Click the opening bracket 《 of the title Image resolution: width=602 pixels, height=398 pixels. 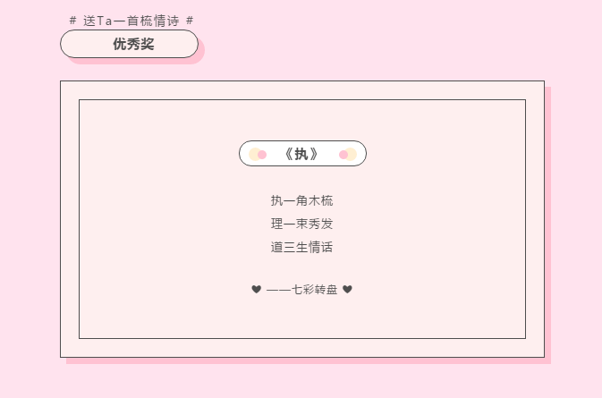click(289, 154)
